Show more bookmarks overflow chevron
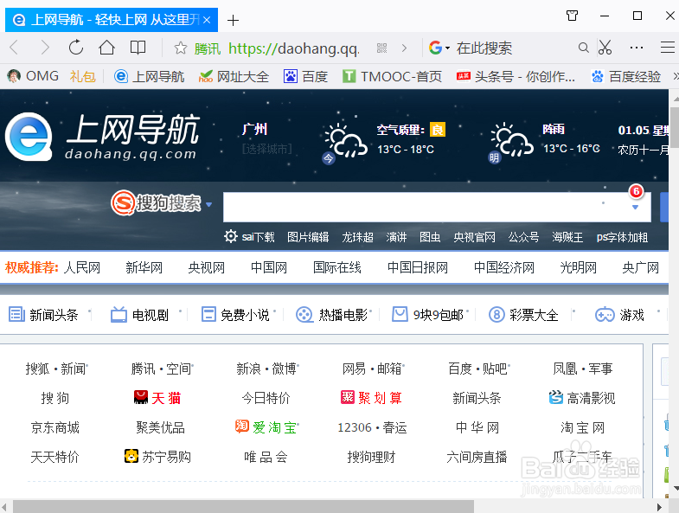679x513 pixels. pos(676,76)
